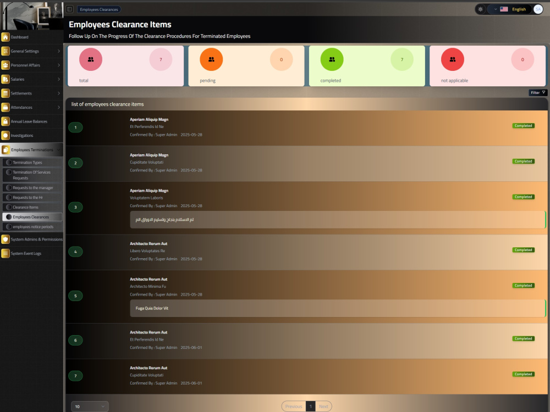Screen dimensions: 550x412
Task: Click the orange pending people icon
Action: click(x=211, y=59)
